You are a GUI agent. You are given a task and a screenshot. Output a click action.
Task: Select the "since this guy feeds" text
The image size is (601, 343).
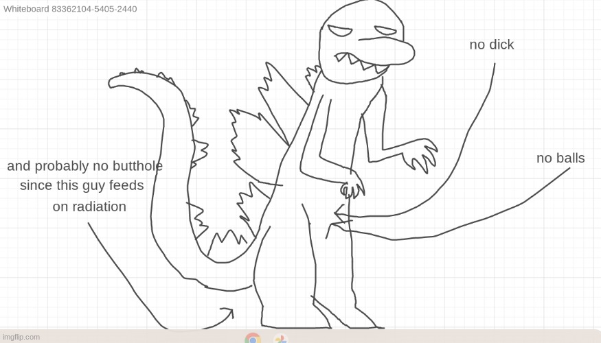pyautogui.click(x=82, y=185)
